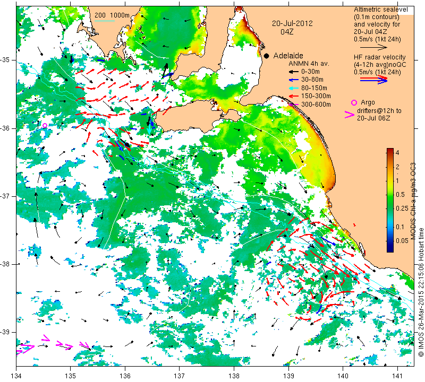
Task: Click the latitude axis label '-35'
Action: [x=5, y=60]
